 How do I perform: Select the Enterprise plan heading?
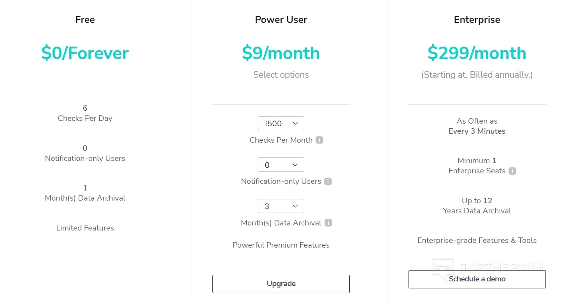tap(477, 20)
